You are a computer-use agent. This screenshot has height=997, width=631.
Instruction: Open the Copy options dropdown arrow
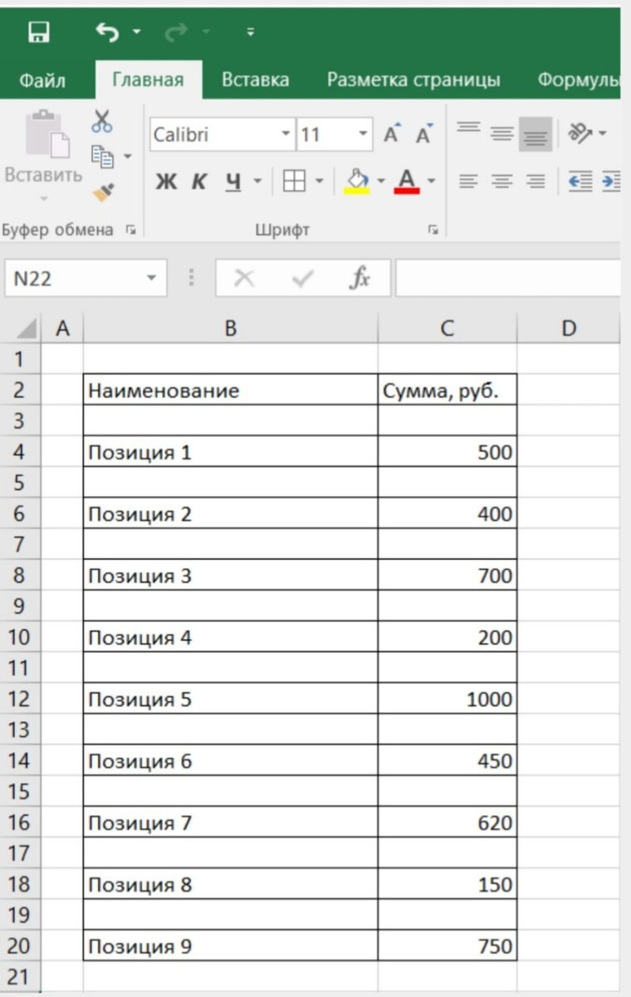pos(128,156)
